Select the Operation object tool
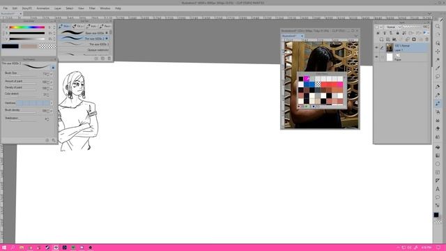The image size is (446, 251). click(438, 43)
